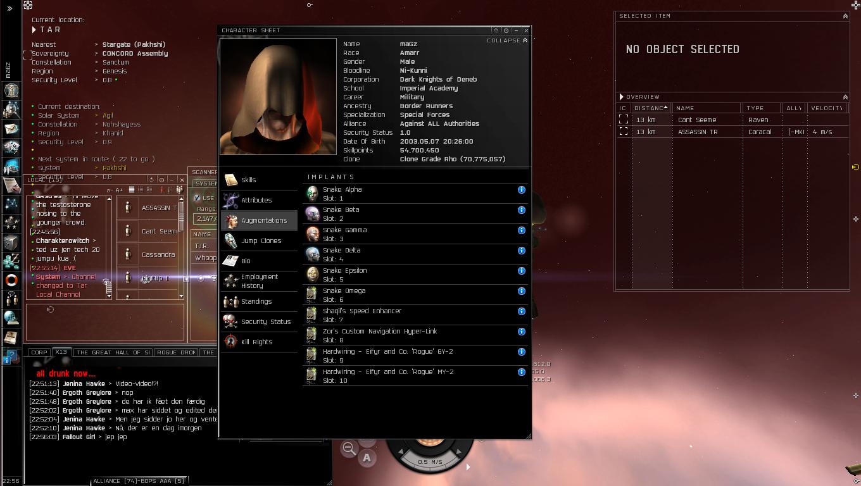This screenshot has height=486, width=861.
Task: Click the red lifebuoy icon in left sidebar
Action: [x=11, y=280]
